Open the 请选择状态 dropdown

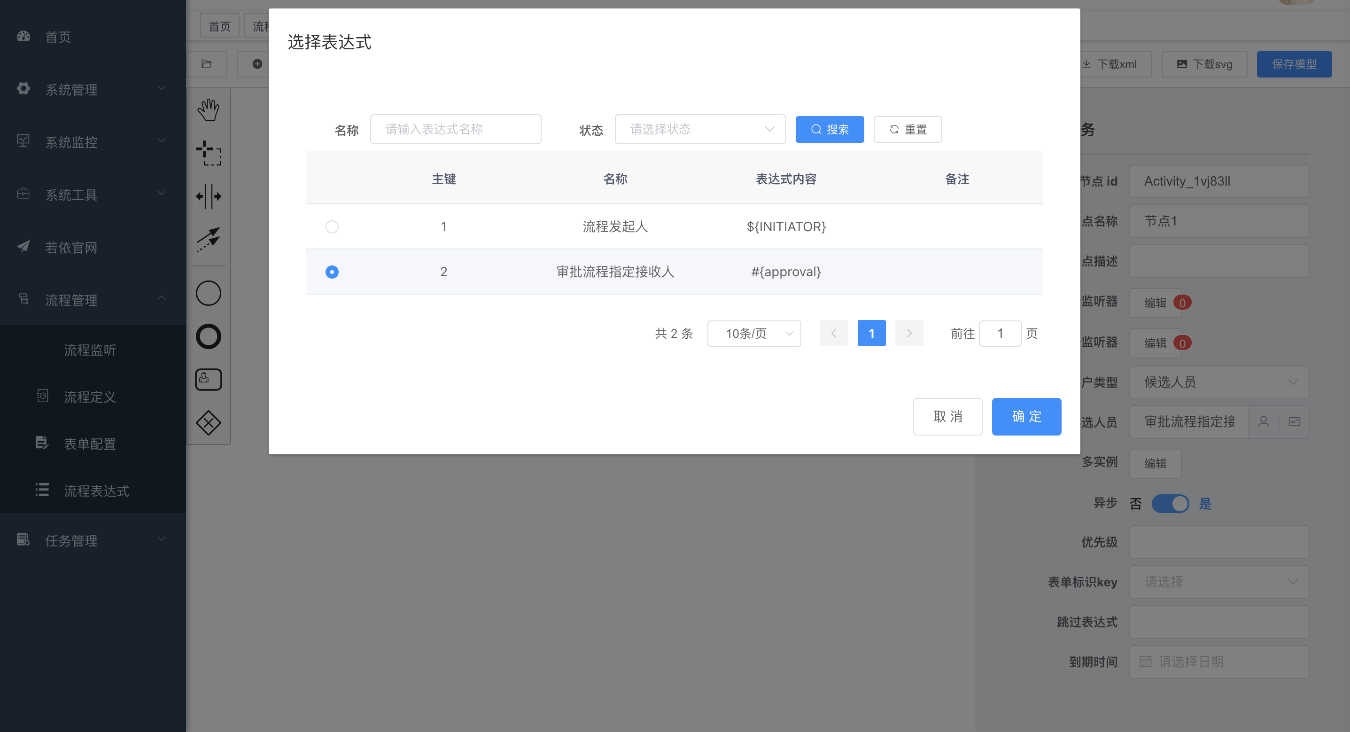pos(699,129)
